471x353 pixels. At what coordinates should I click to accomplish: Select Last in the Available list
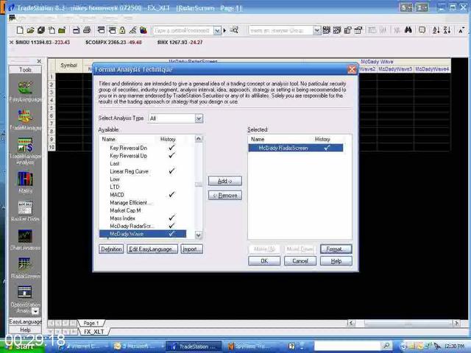pos(115,163)
